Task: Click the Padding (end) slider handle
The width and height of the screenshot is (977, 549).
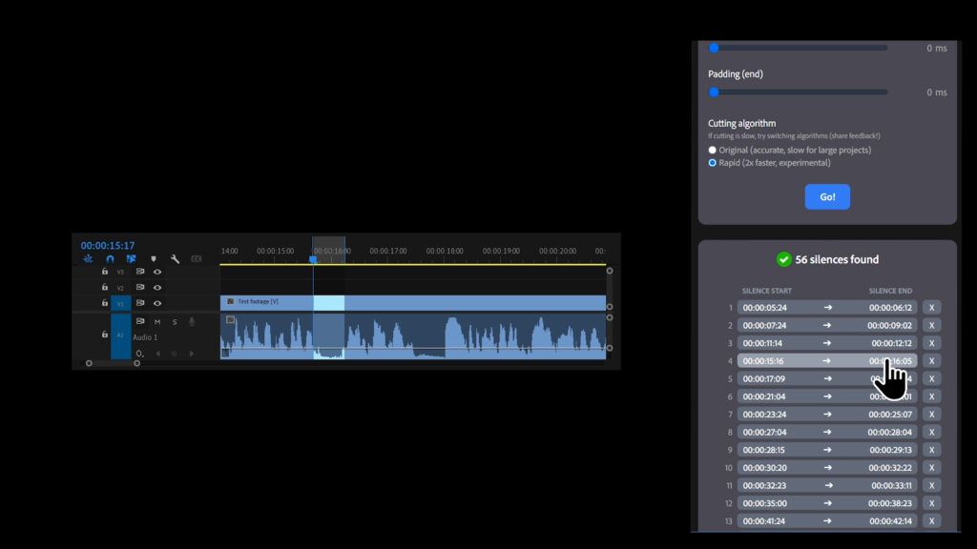Action: (714, 92)
